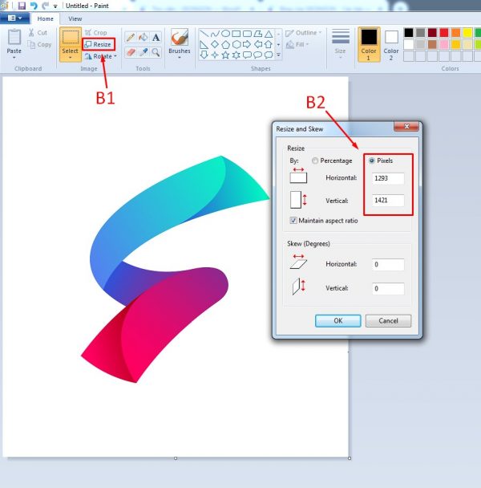This screenshot has height=488, width=481.
Task: Choose the Cloud callout shape
Action: point(269,55)
